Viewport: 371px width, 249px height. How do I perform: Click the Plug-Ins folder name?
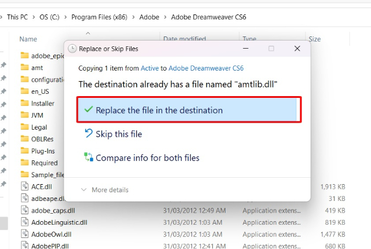(x=43, y=151)
